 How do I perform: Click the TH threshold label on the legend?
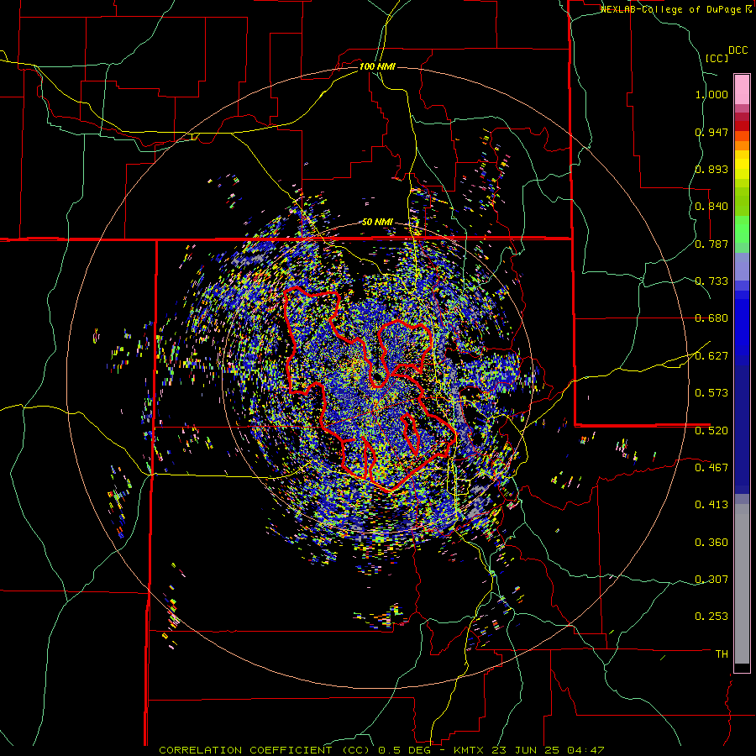click(x=722, y=654)
